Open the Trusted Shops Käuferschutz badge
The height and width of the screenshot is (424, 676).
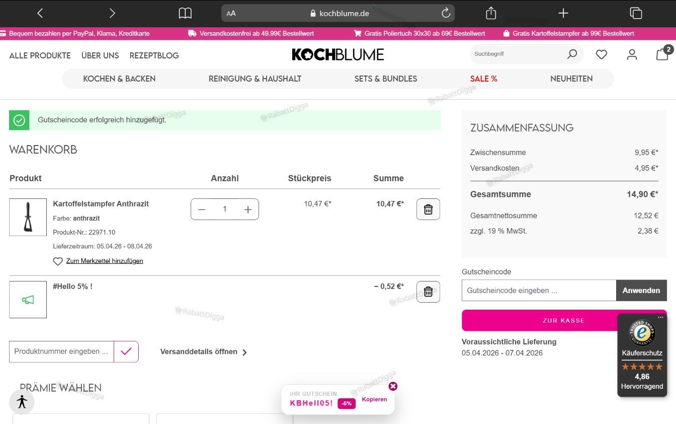click(642, 355)
